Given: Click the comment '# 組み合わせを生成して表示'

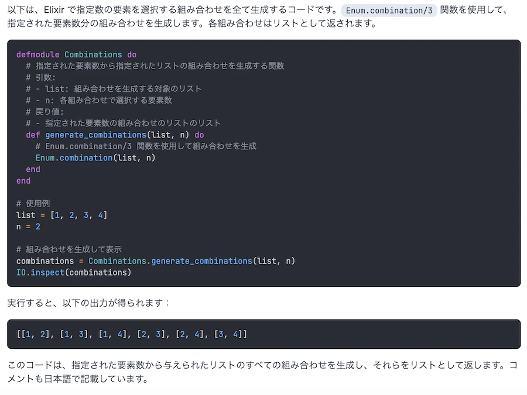Looking at the screenshot, I should pos(69,249).
